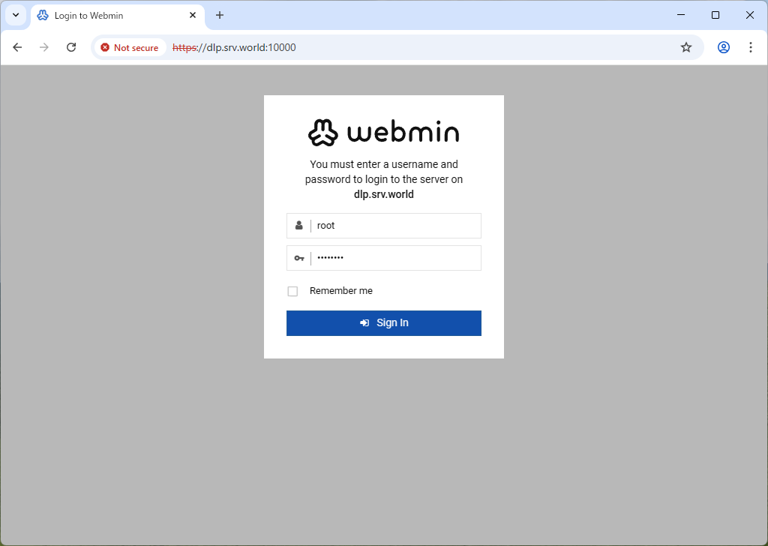Viewport: 768px width, 546px height.
Task: Expand the tab search dropdown
Action: (x=15, y=15)
